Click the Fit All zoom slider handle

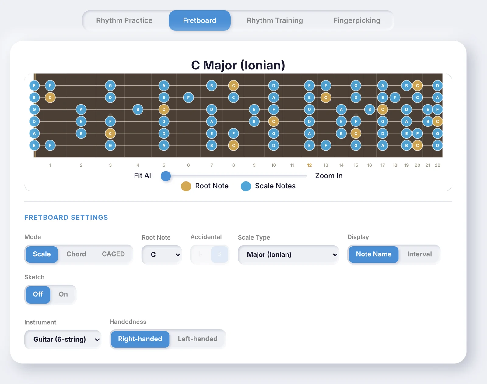pos(166,176)
